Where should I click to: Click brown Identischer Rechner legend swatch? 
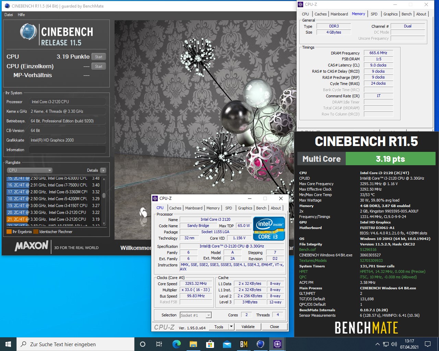(36, 232)
